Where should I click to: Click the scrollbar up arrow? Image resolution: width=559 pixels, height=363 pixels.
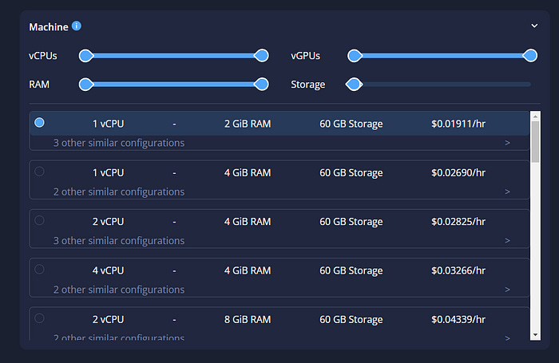tap(535, 116)
